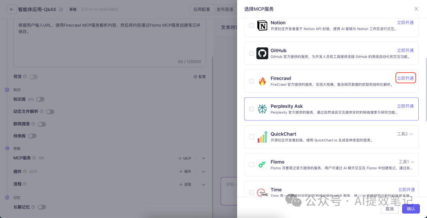Click the Notion logo icon
This screenshot has height=218, width=427.
point(262,26)
